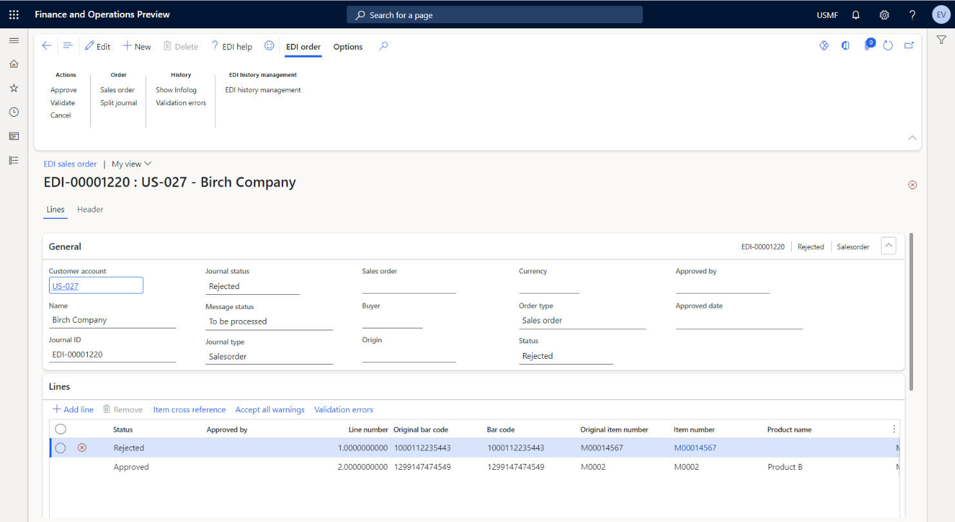Select the Approved line row circle
This screenshot has height=522, width=955.
[60, 467]
